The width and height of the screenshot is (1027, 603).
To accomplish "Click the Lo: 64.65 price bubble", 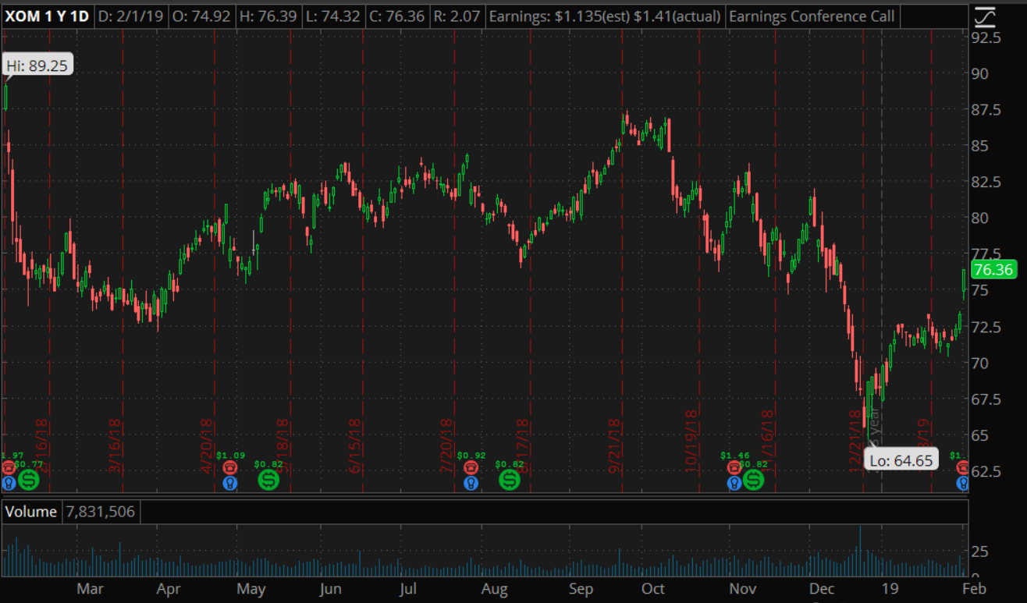I will pos(901,460).
